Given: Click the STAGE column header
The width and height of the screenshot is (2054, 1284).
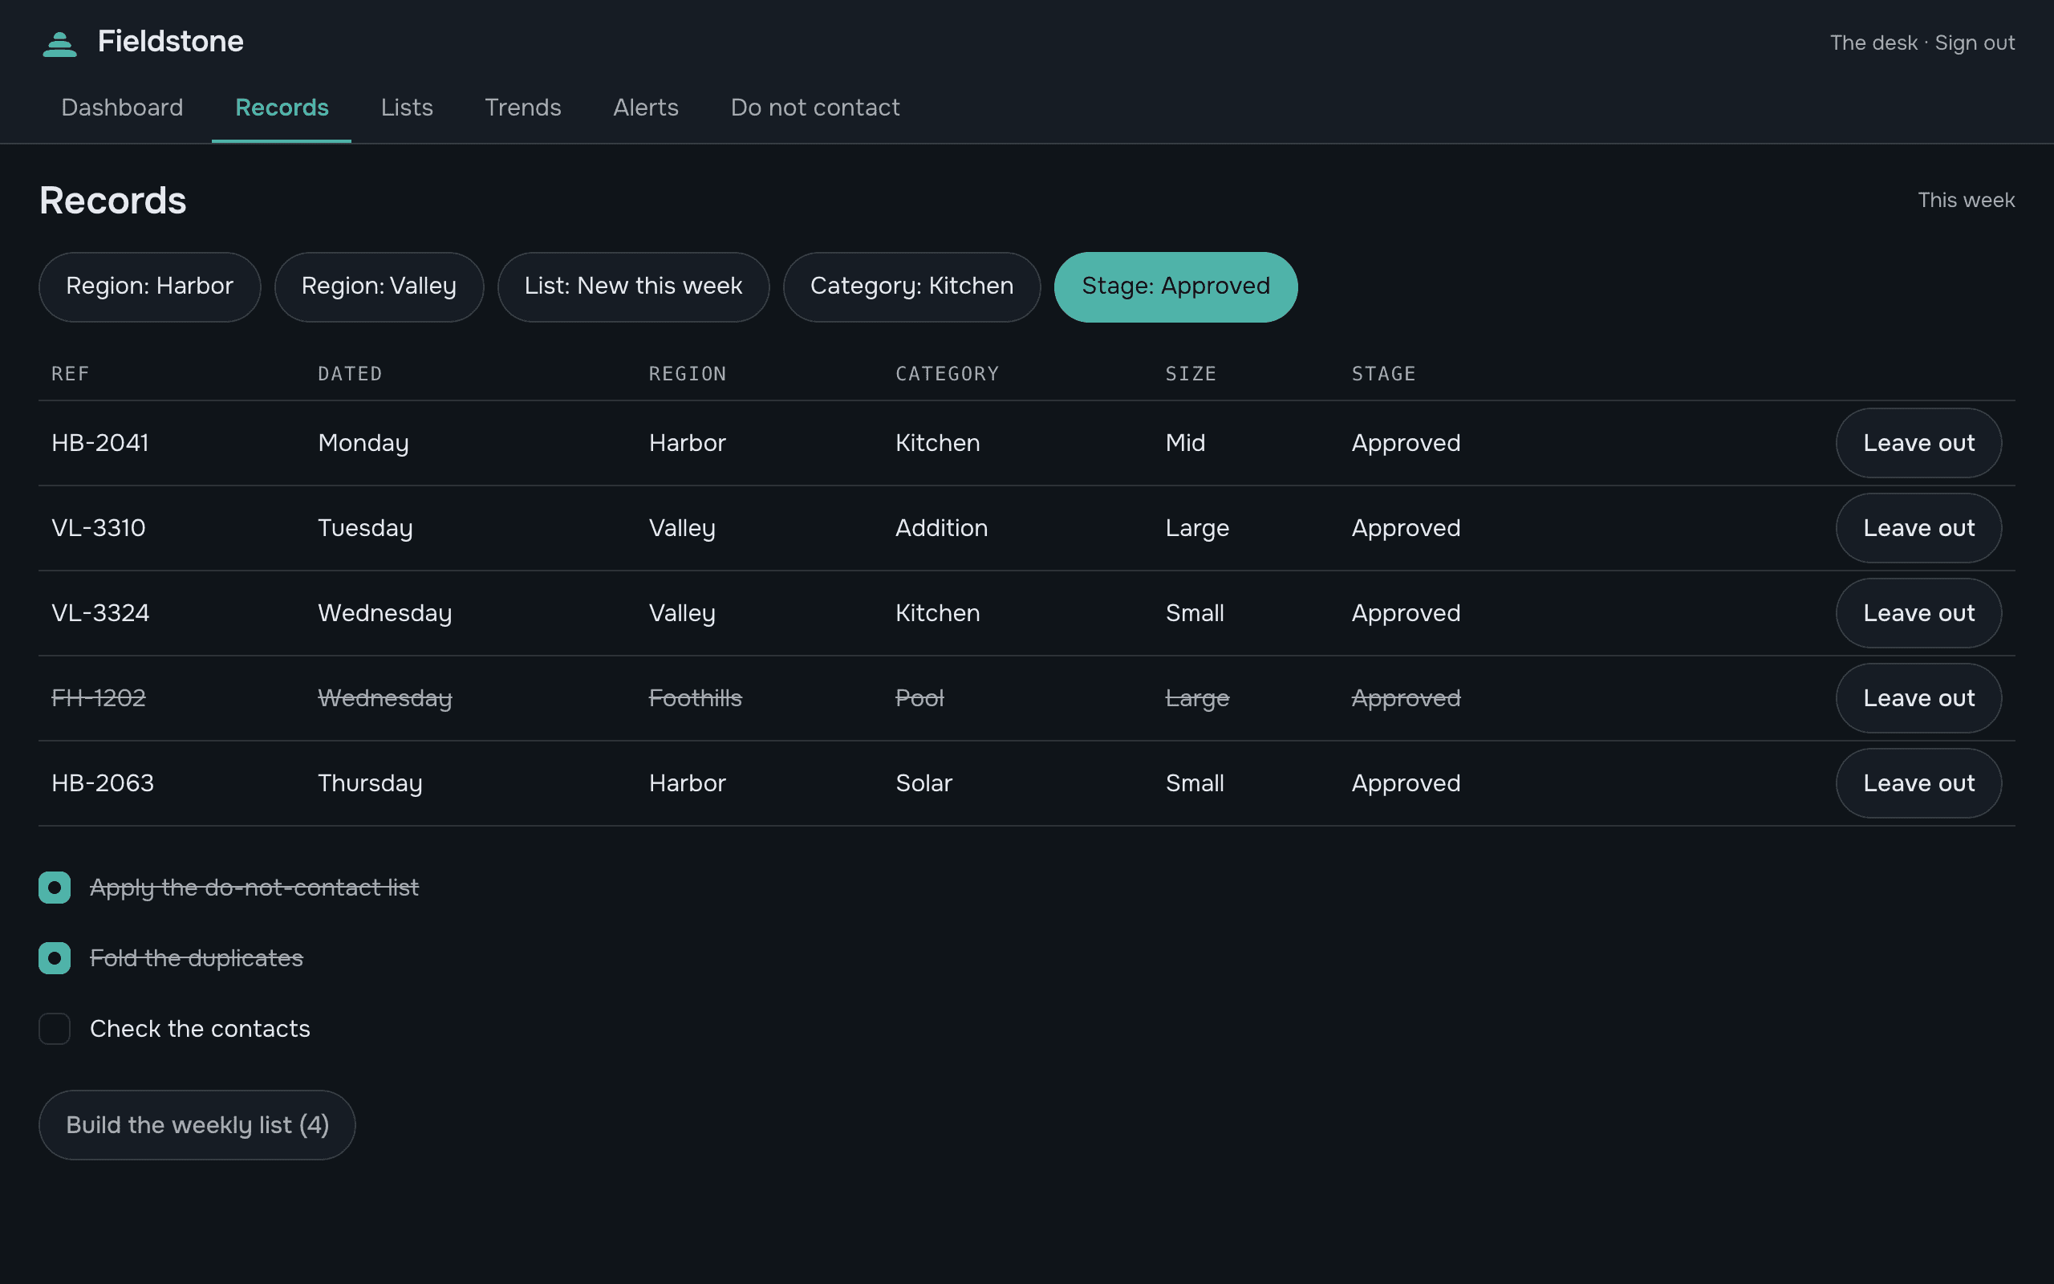Looking at the screenshot, I should point(1383,374).
